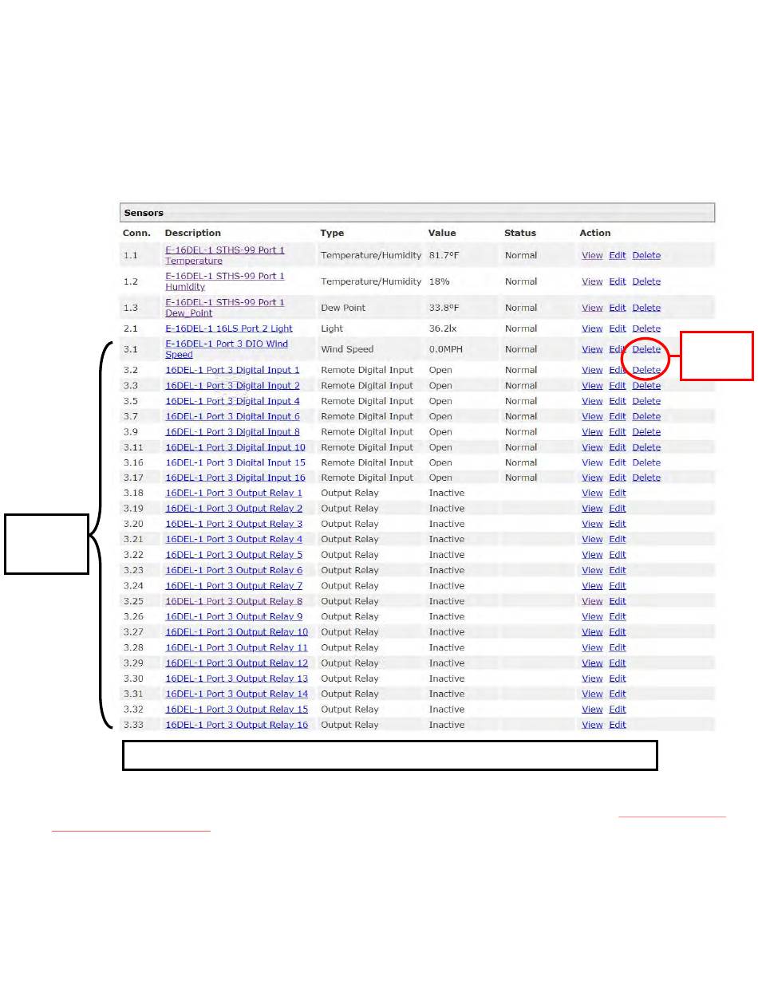
Task: Click Edit for sensor 3.9 Digital Input 8
Action: pos(618,432)
